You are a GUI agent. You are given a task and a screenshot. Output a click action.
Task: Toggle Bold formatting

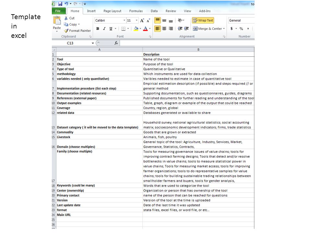tap(98, 28)
